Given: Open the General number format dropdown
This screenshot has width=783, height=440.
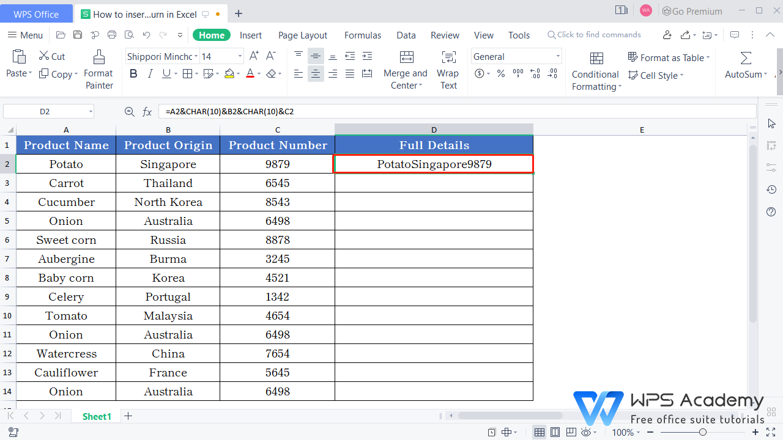Looking at the screenshot, I should tap(558, 56).
